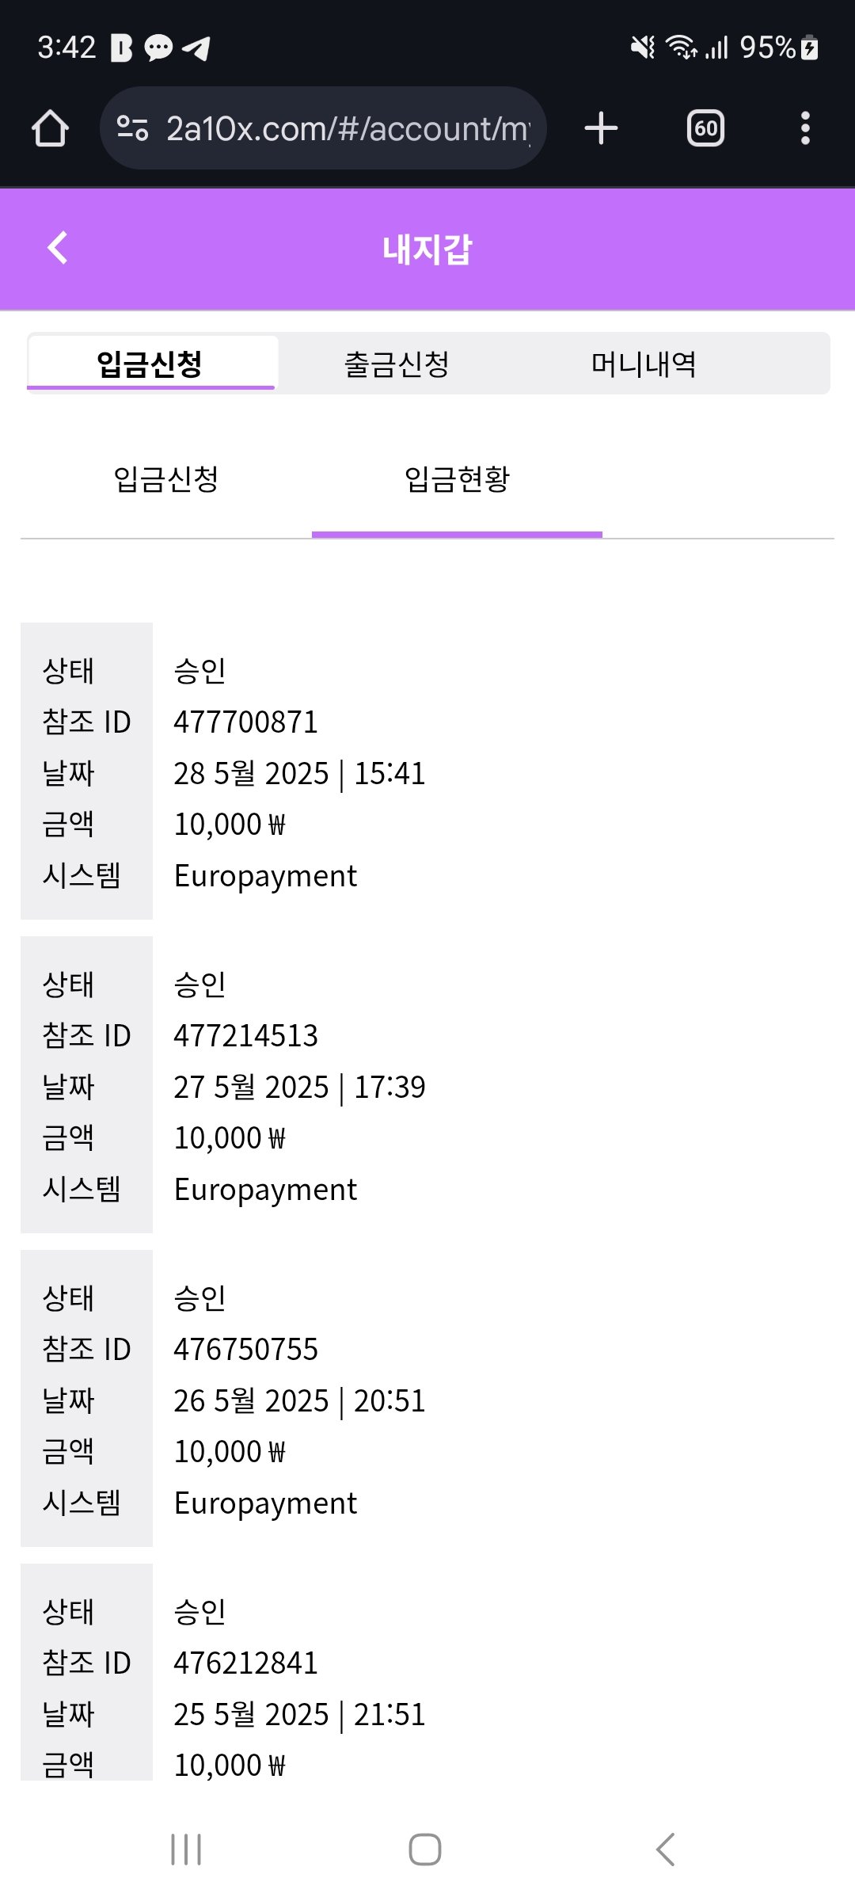The width and height of the screenshot is (855, 1901).
Task: Tap the browser home icon
Action: 50,128
